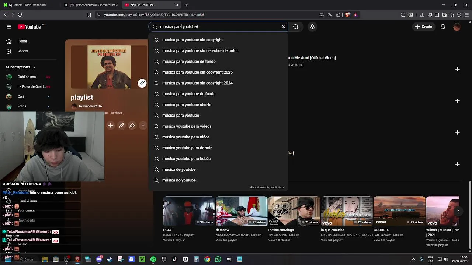View full playlist under GOODETO
The width and height of the screenshot is (472, 265).
coord(384,240)
